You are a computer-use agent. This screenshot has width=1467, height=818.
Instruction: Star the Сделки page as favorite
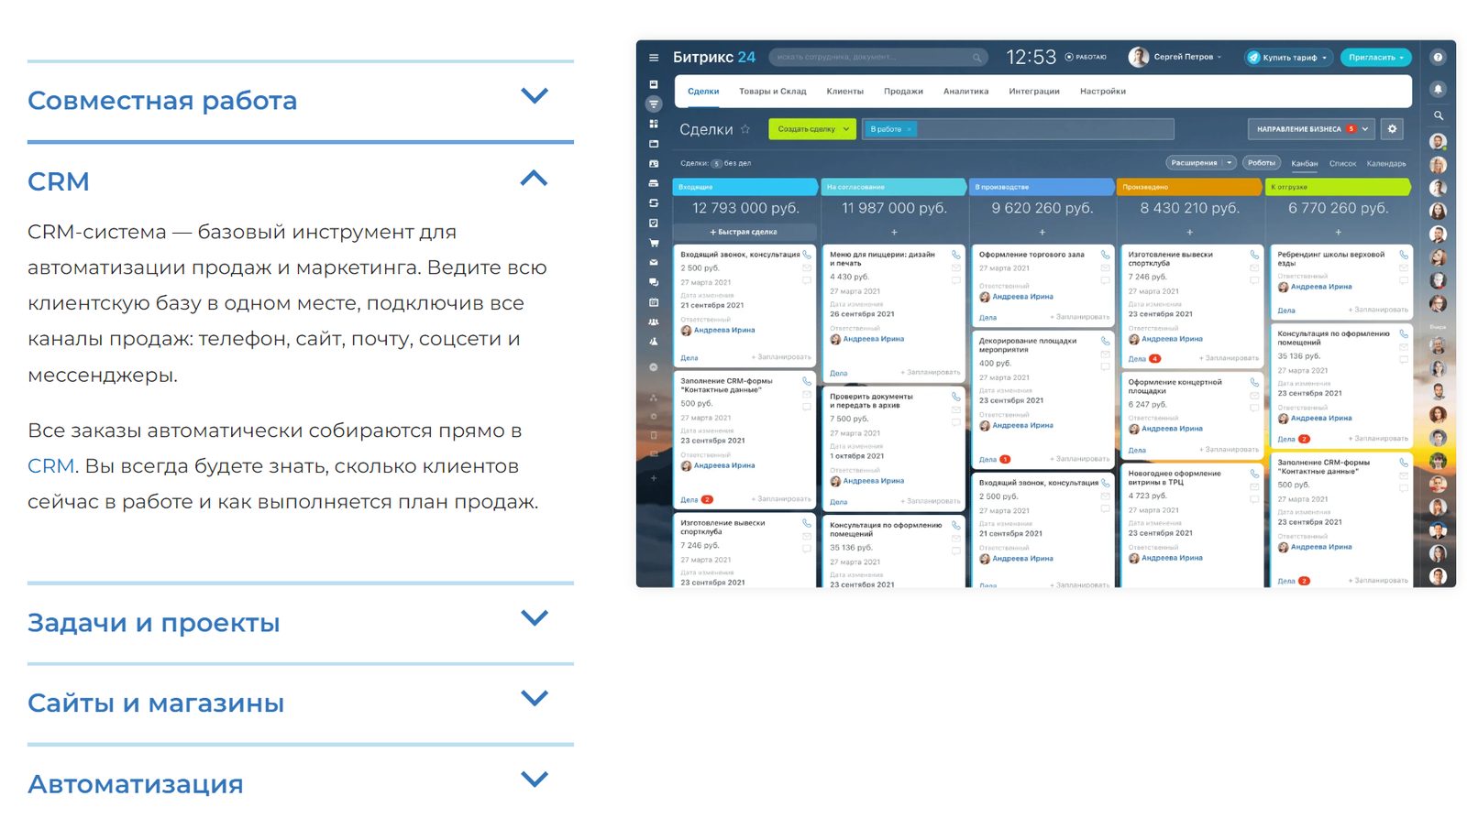click(745, 129)
